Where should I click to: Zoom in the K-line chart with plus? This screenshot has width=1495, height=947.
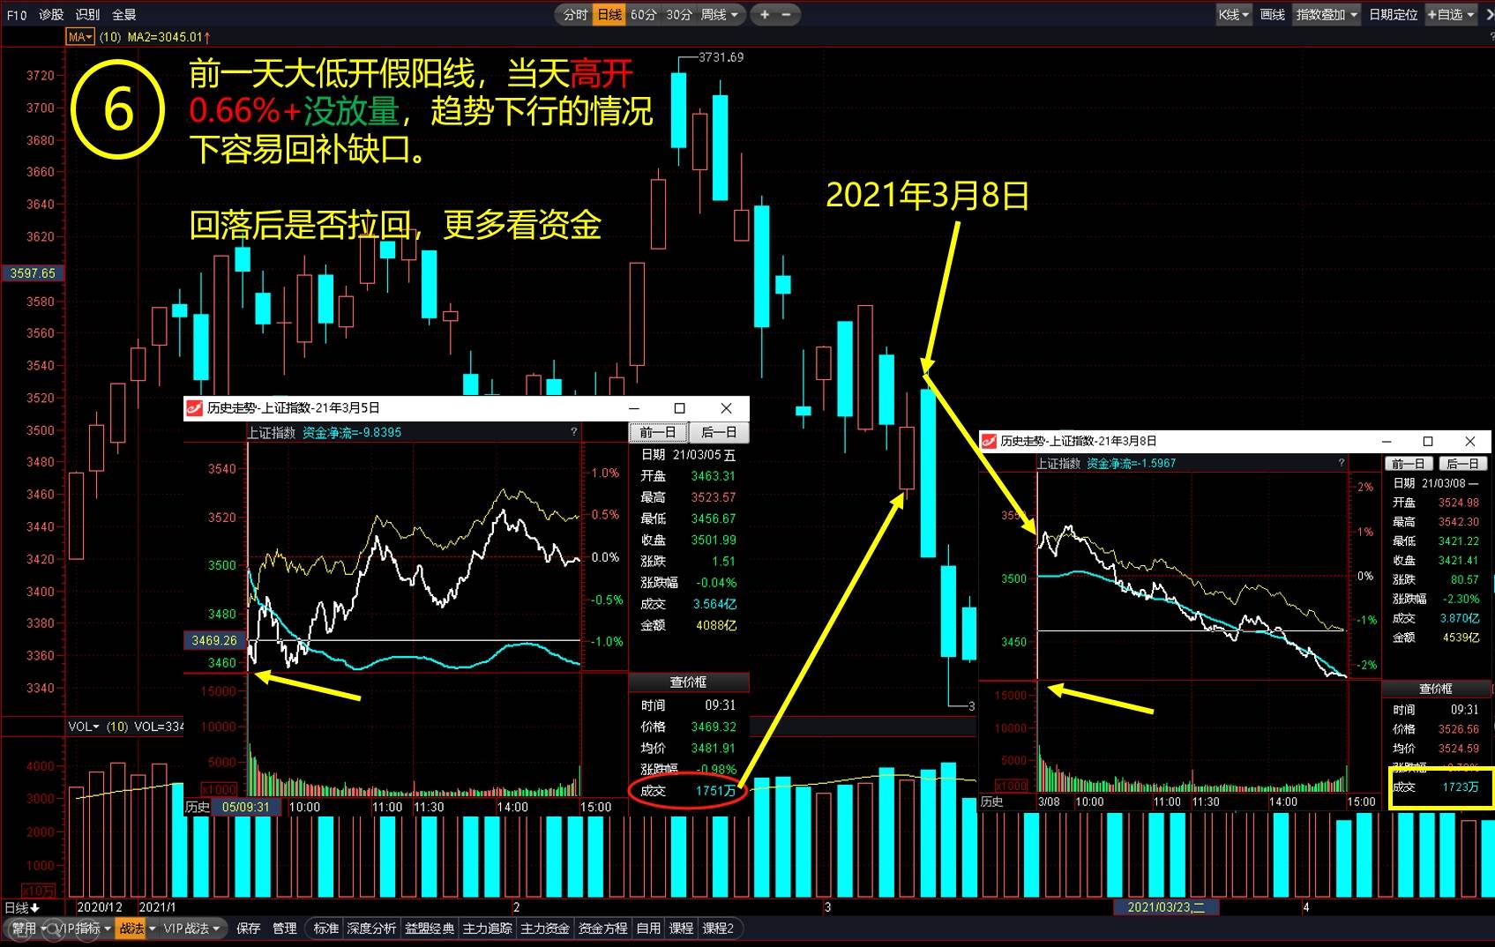[765, 14]
